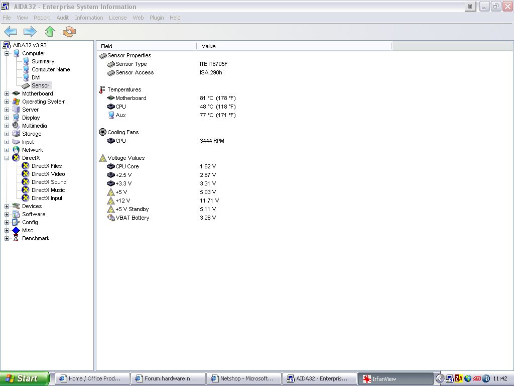
Task: Click the CPU fan value 3444 RPM
Action: 212,141
